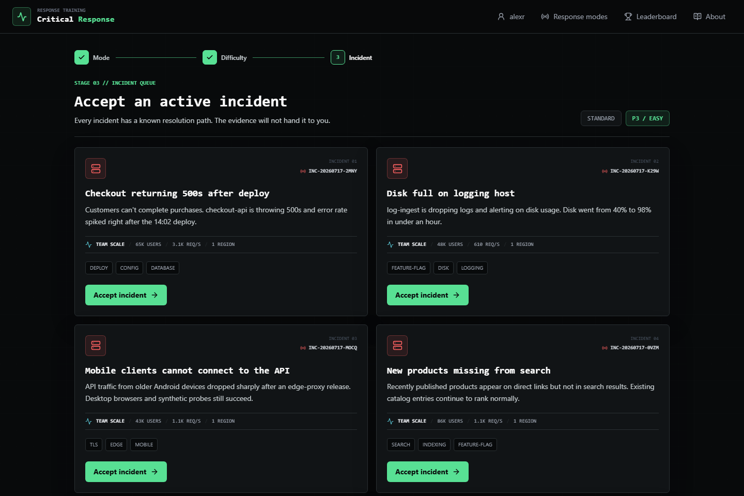Click pulse icon beside TEAM SCALE in Disk full card

[x=390, y=244]
